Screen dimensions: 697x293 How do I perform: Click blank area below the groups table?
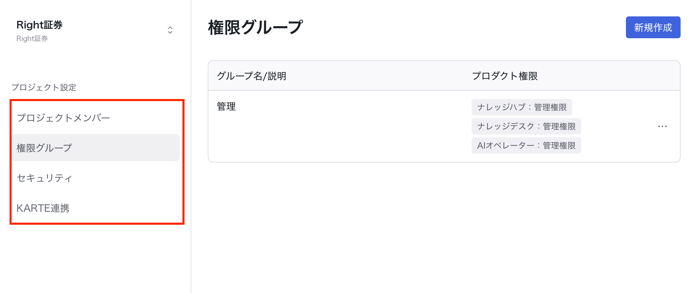point(444,225)
